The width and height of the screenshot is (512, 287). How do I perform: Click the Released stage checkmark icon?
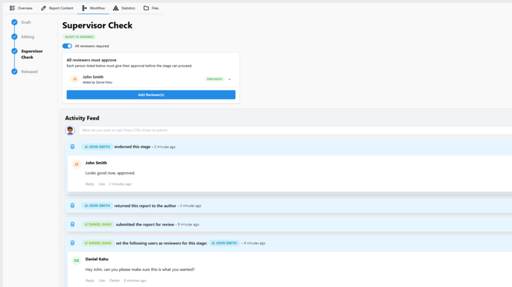point(14,71)
